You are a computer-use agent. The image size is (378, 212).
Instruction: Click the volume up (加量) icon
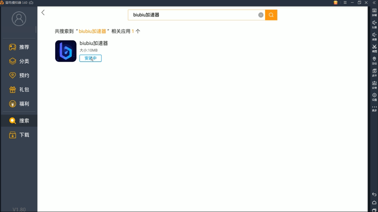(x=374, y=24)
